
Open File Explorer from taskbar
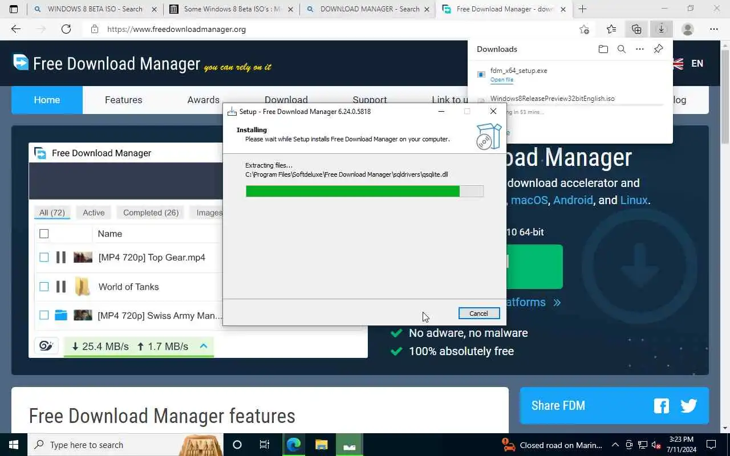point(322,445)
